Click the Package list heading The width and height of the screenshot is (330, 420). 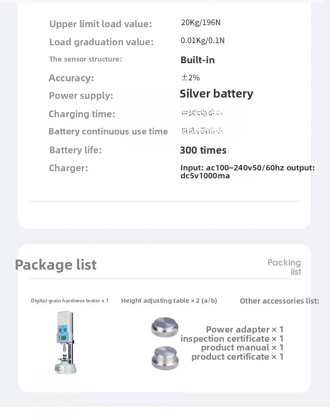click(x=56, y=265)
